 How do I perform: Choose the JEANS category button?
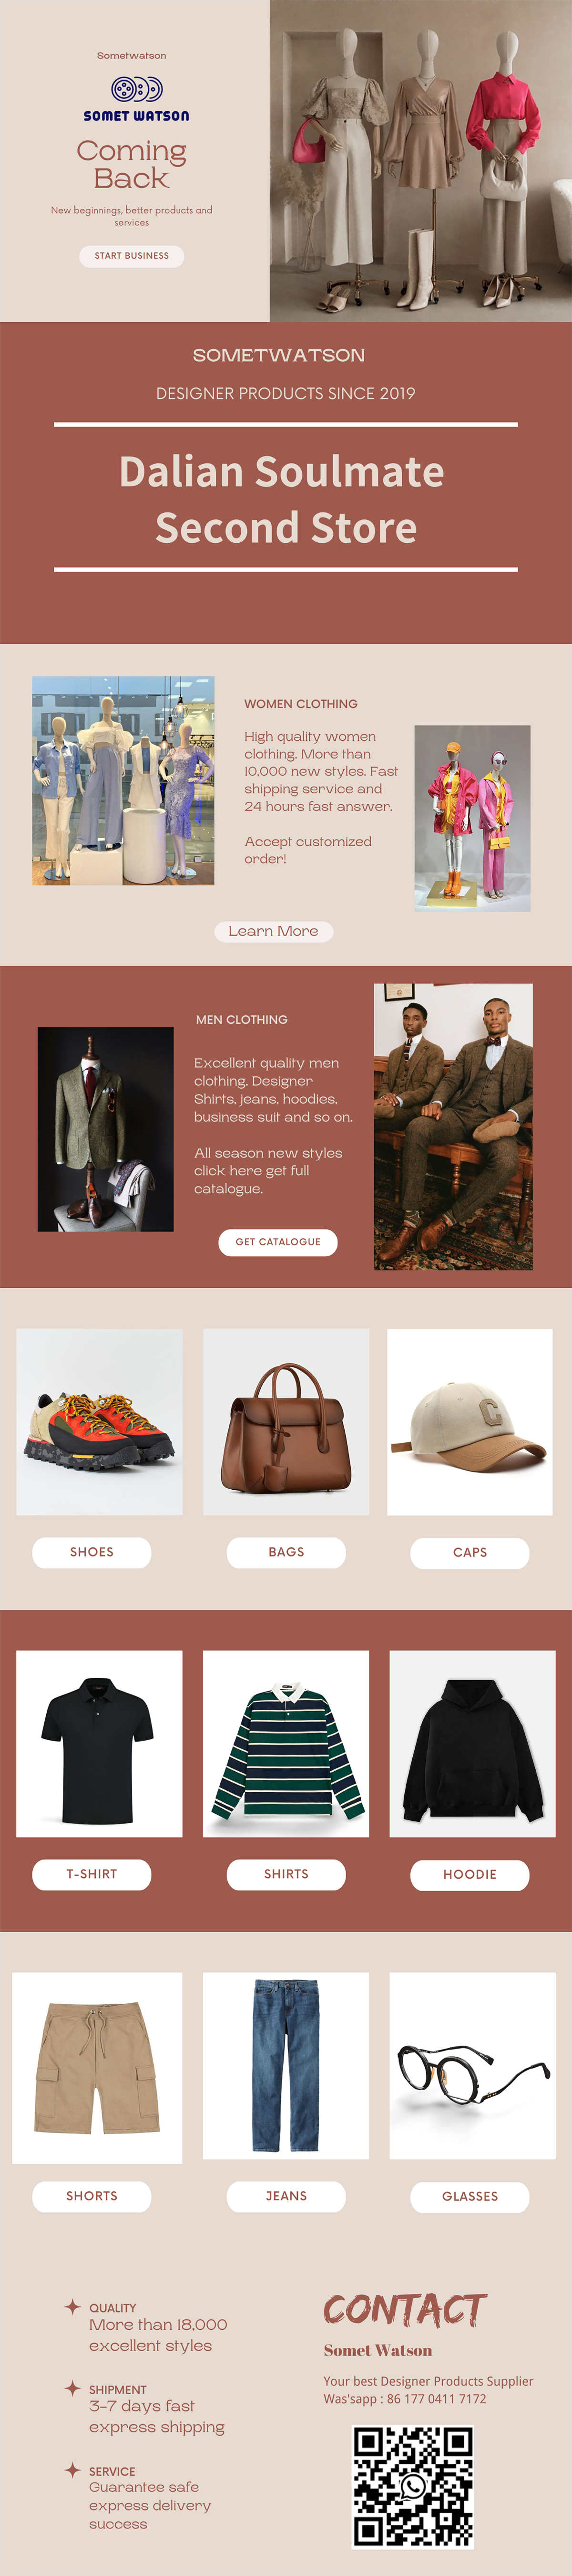coord(286,2196)
